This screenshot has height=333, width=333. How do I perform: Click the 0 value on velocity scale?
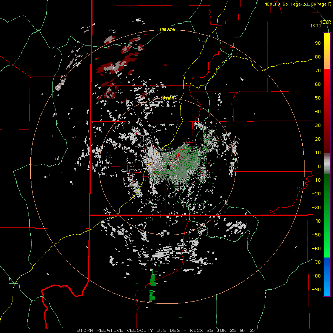point(319,166)
